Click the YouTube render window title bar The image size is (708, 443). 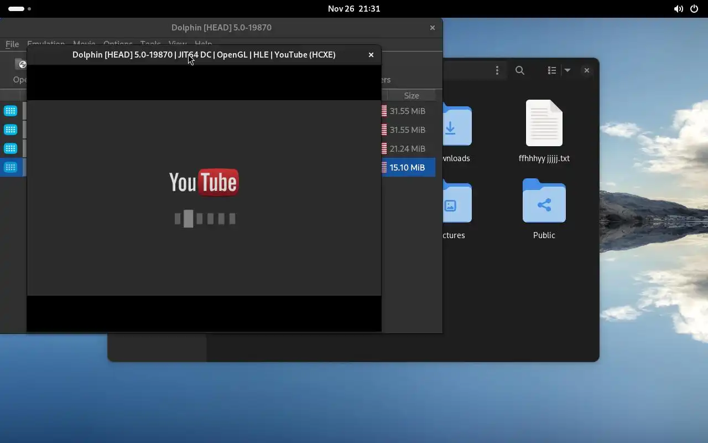204,55
